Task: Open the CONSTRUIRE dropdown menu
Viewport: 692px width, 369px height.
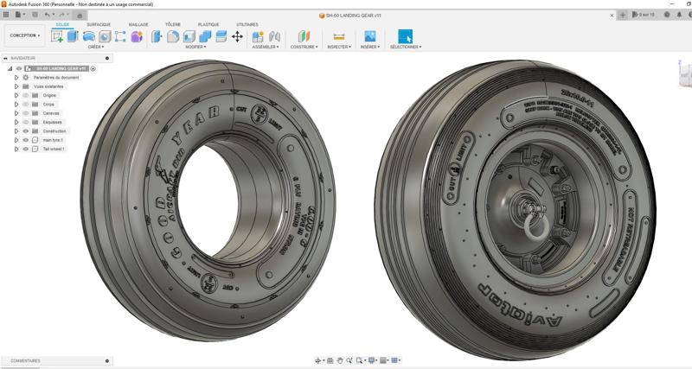Action: pyautogui.click(x=304, y=47)
